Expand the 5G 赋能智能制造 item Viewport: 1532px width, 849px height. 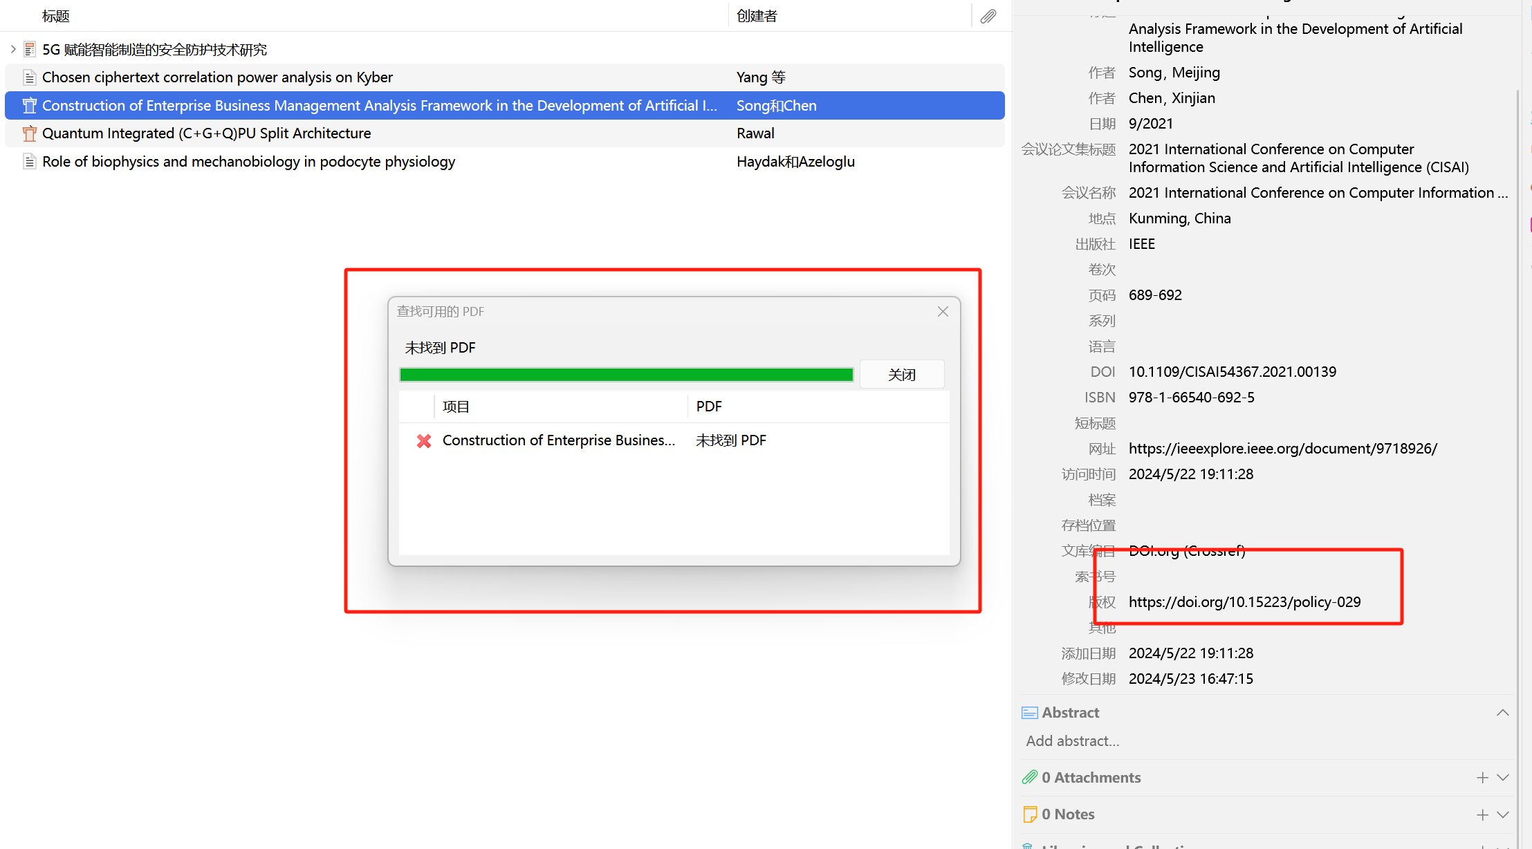click(x=13, y=49)
